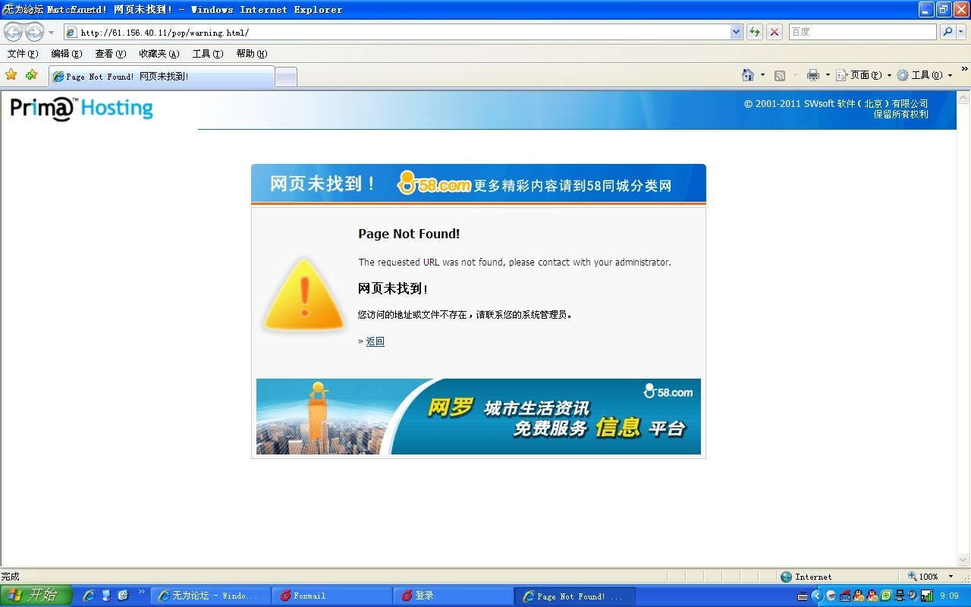Click the second quick launch icon

(x=106, y=596)
